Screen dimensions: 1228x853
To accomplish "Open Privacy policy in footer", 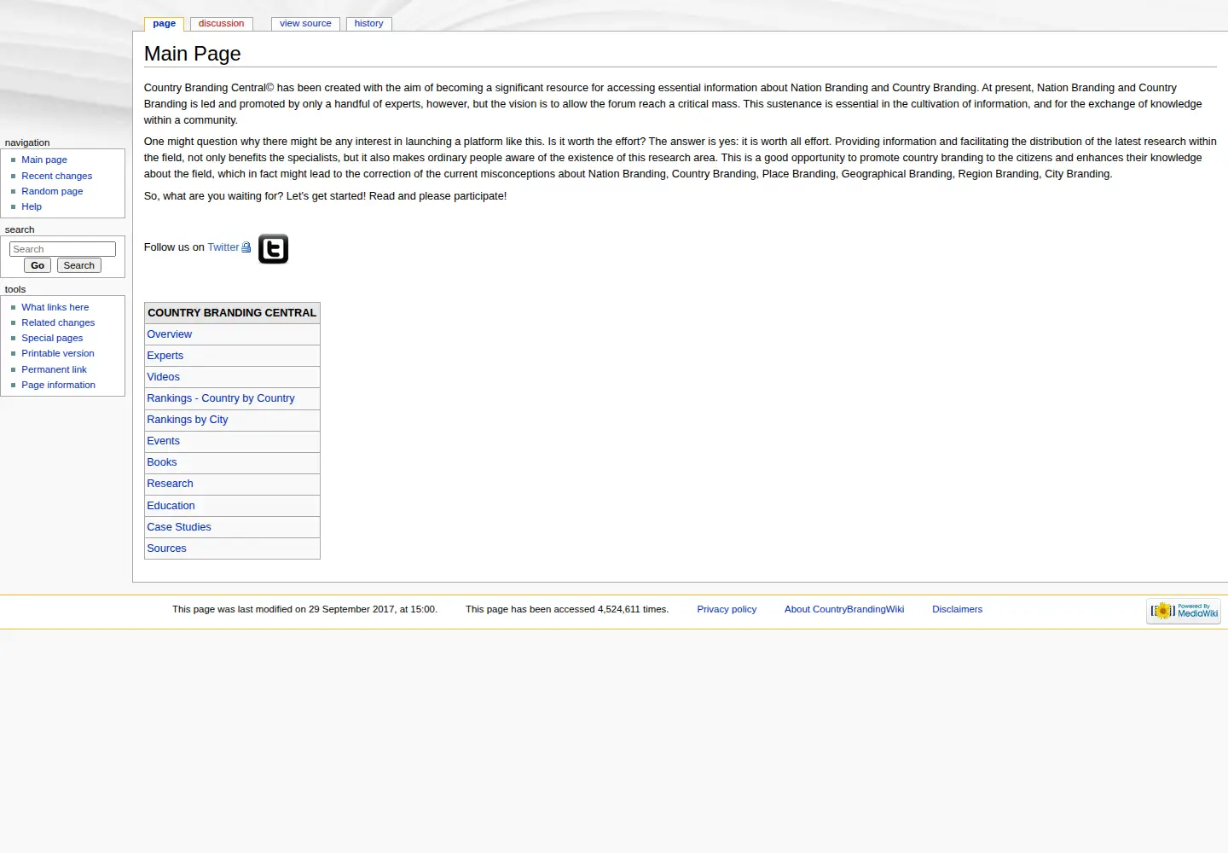I will [x=727, y=609].
